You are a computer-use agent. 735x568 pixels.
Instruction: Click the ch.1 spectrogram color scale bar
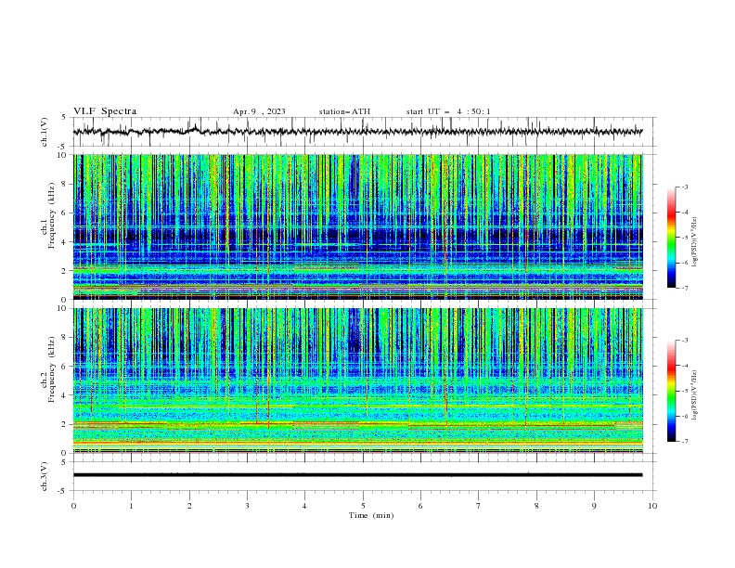click(x=671, y=238)
